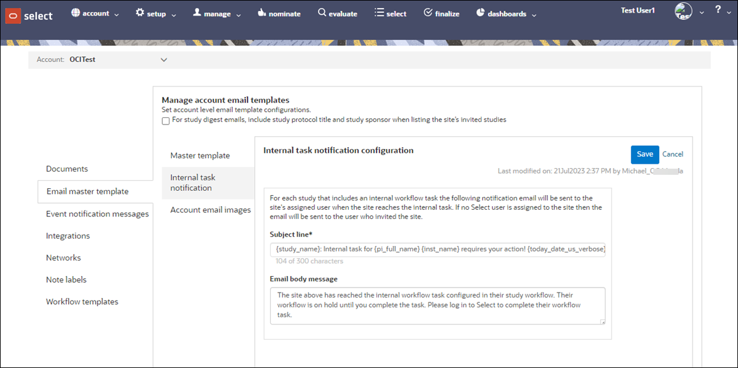This screenshot has width=738, height=368.
Task: Click the 'Internal task notification configuration' heading
Action: click(x=338, y=150)
